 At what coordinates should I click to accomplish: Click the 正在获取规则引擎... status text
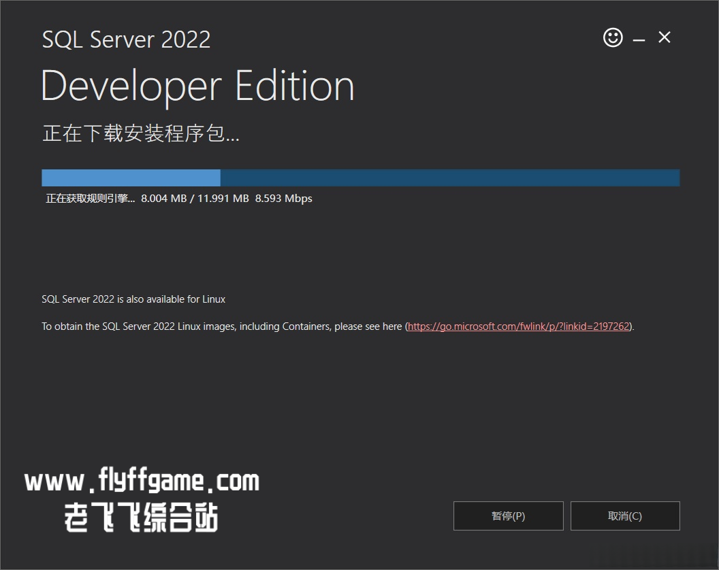91,199
